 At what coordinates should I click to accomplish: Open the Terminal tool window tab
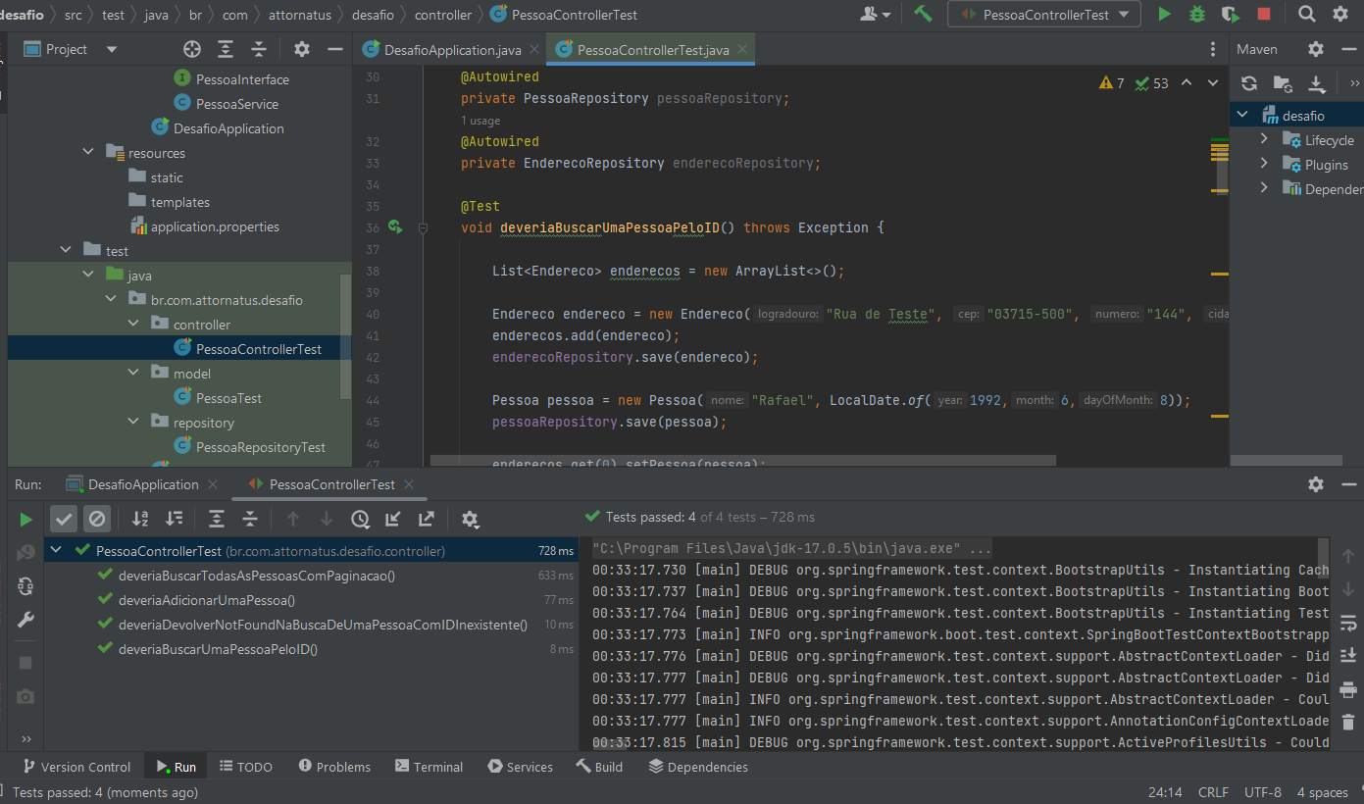pyautogui.click(x=429, y=767)
